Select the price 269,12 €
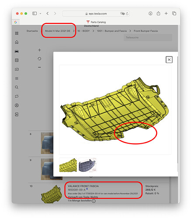This screenshot has width=192, height=219. [150, 190]
